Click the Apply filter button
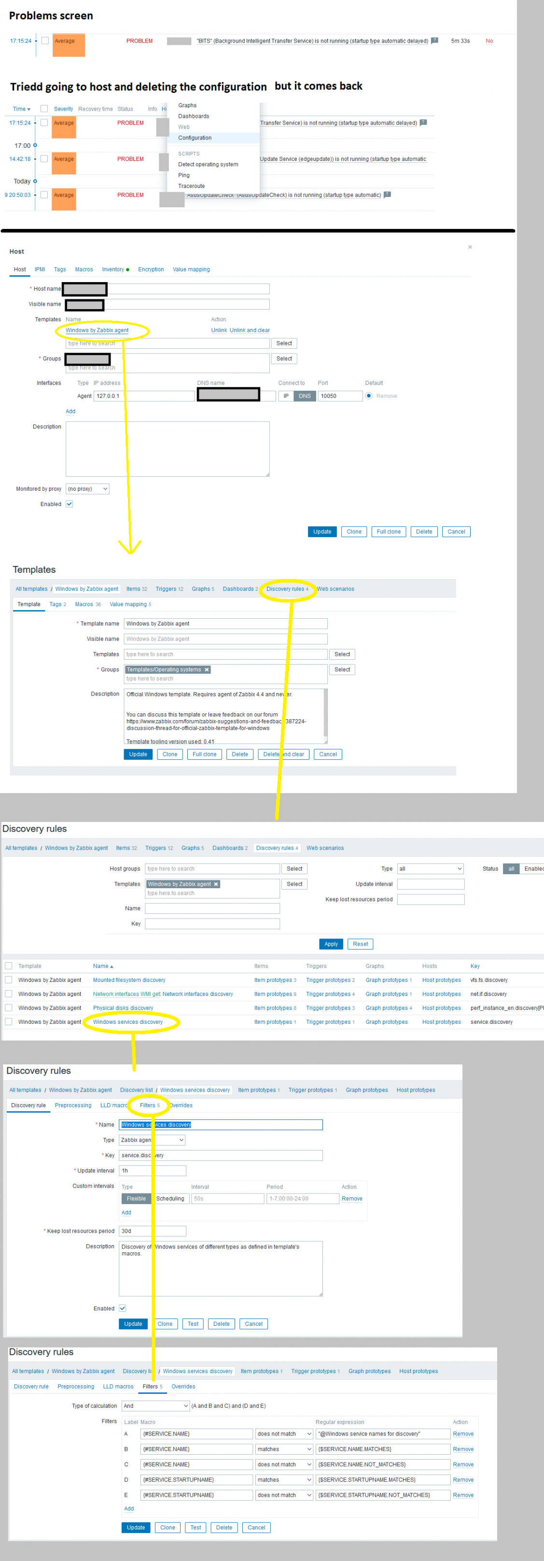This screenshot has height=1561, width=544. pos(331,944)
